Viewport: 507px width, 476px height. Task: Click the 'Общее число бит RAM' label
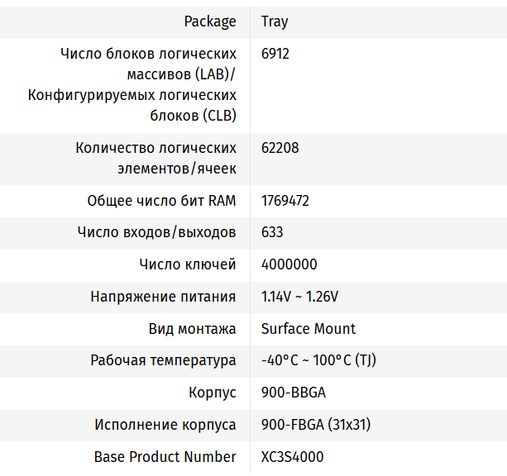161,201
